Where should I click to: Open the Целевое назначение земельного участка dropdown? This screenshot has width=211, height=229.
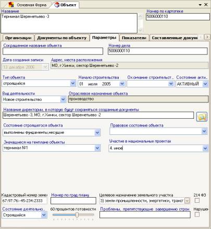click(x=187, y=201)
